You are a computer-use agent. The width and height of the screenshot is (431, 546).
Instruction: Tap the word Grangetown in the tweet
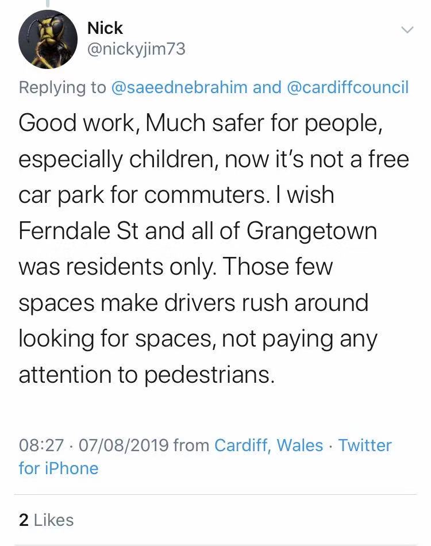click(312, 231)
